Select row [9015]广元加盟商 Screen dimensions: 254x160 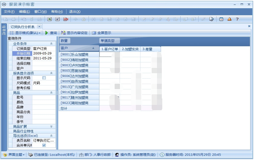[x=79, y=87]
